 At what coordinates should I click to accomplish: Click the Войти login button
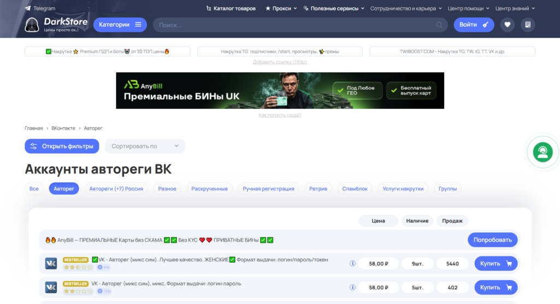pyautogui.click(x=474, y=25)
